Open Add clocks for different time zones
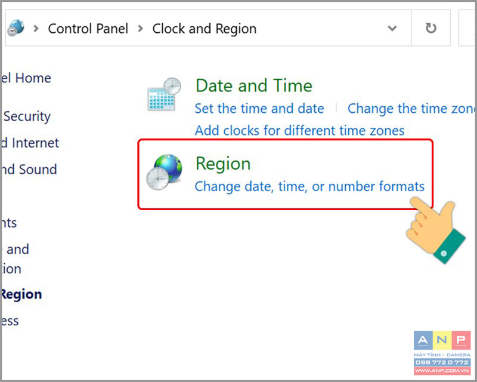Image resolution: width=477 pixels, height=382 pixels. (299, 130)
